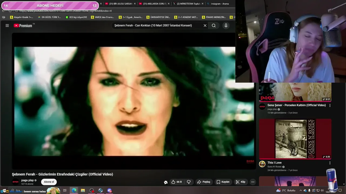Open Microsoft Edge from the taskbar
The height and width of the screenshot is (194, 346).
74,190
